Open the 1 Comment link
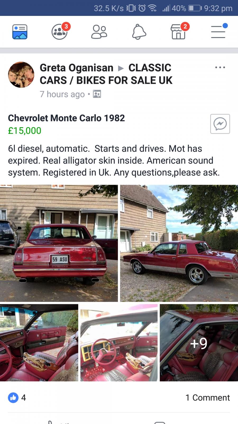The image size is (238, 424). pyautogui.click(x=208, y=397)
